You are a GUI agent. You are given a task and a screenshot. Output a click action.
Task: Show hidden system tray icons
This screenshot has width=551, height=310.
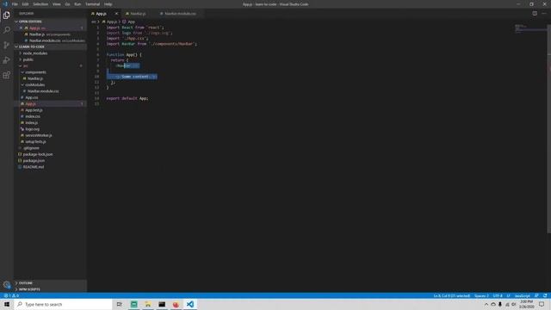[486, 304]
